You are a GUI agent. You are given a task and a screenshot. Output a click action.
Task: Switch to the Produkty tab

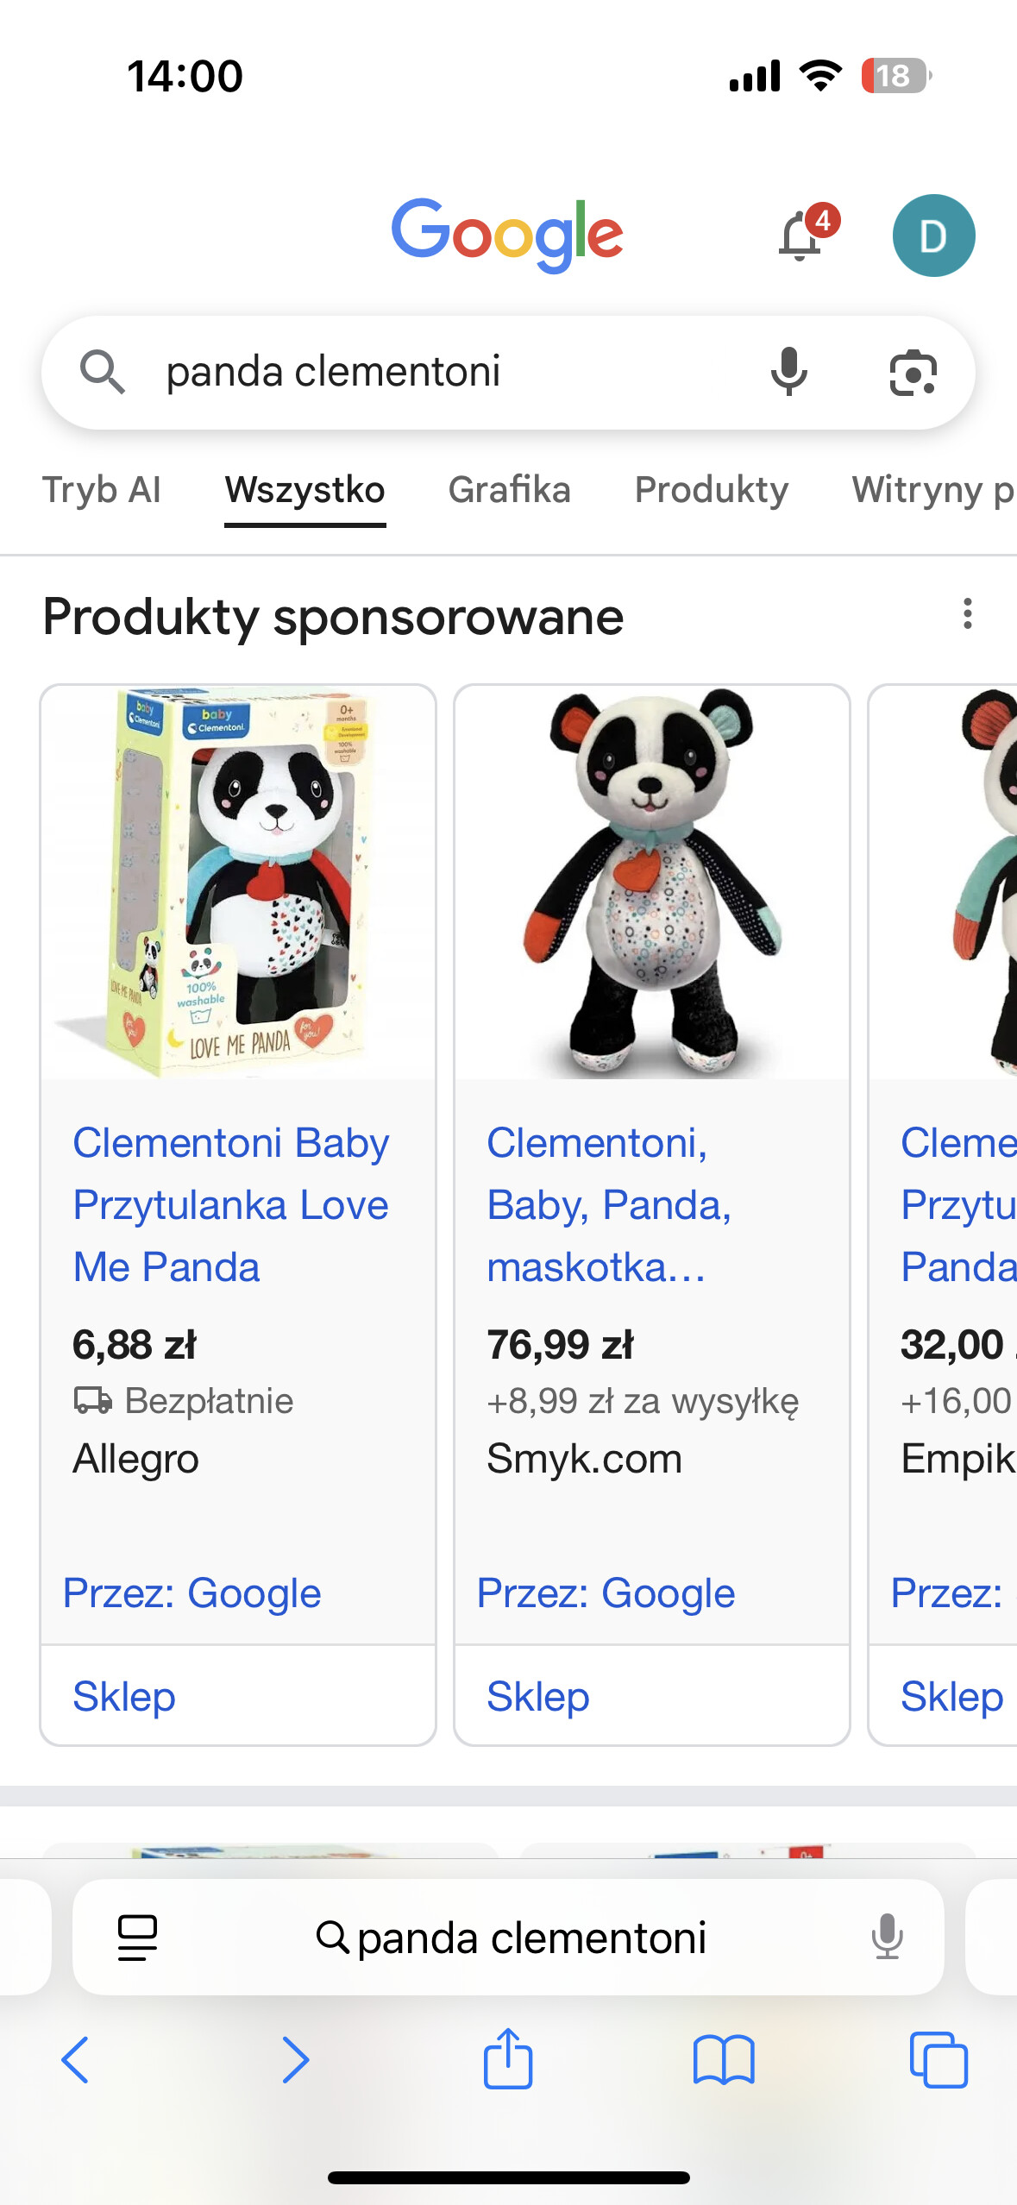pyautogui.click(x=712, y=490)
